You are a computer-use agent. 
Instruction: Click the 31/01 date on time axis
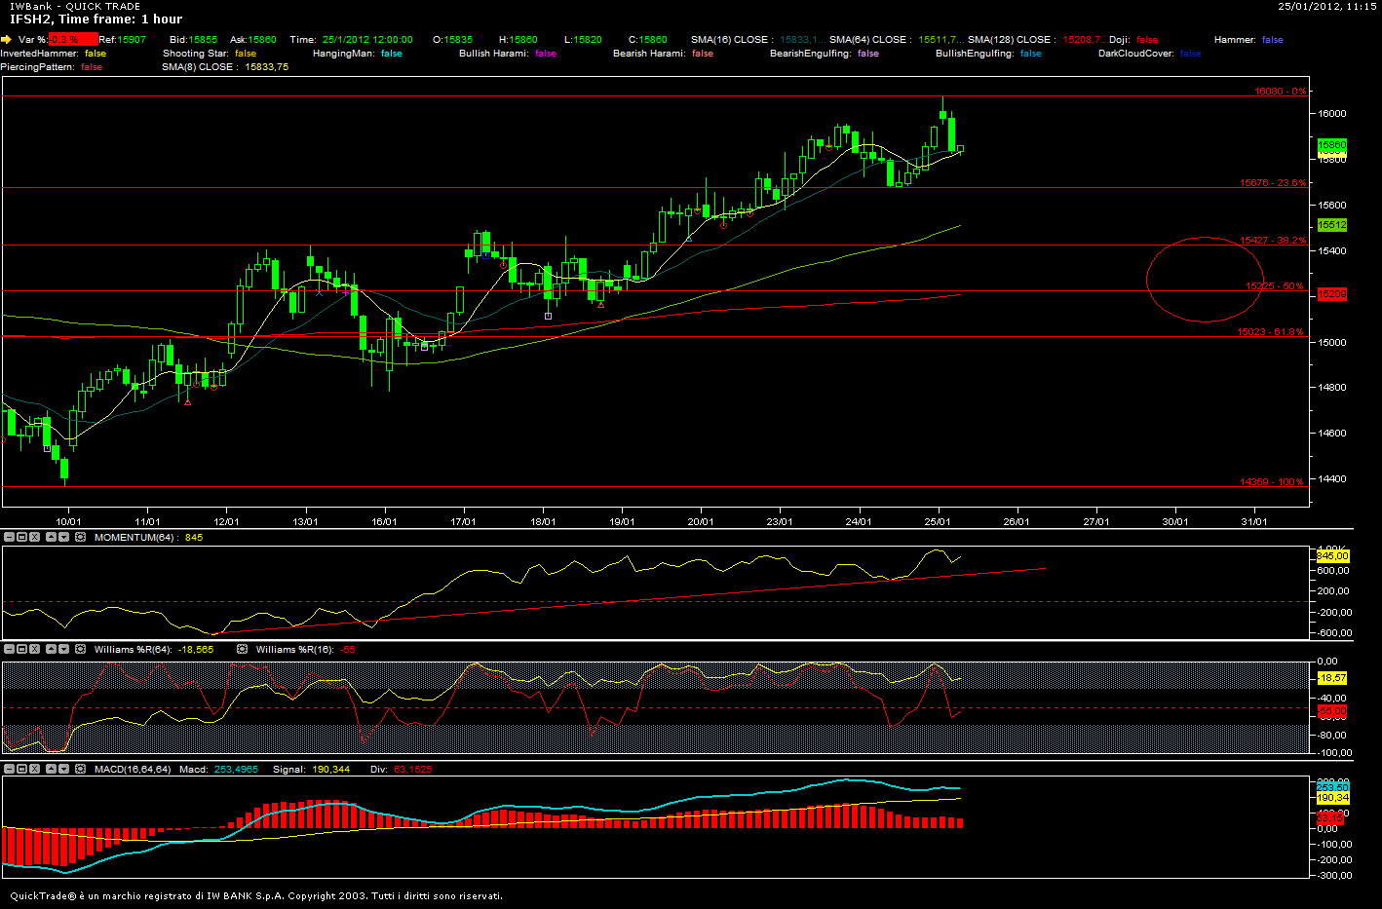(1253, 522)
